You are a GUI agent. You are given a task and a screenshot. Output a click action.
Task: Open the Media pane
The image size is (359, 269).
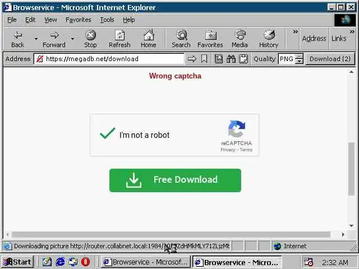(x=240, y=39)
